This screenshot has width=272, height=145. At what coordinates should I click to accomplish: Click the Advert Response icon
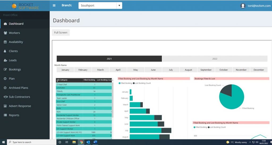tap(5, 106)
